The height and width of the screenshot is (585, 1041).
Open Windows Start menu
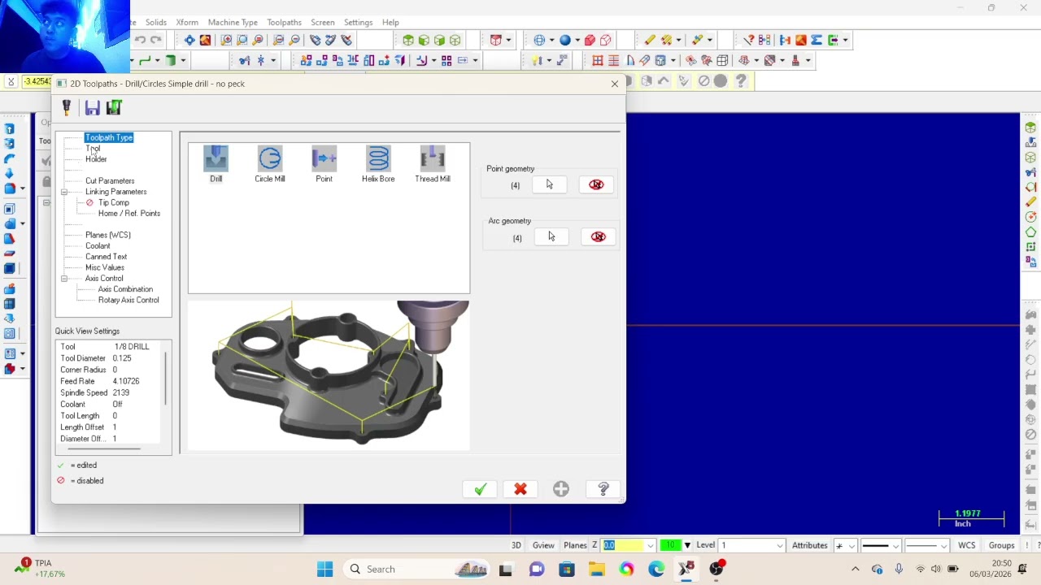(x=324, y=569)
